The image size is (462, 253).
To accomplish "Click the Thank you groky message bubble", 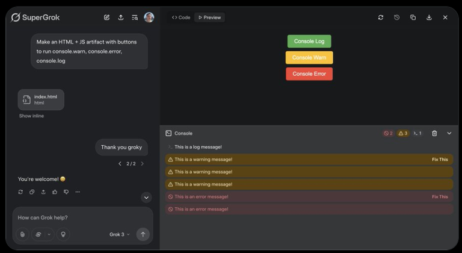I will pos(122,148).
